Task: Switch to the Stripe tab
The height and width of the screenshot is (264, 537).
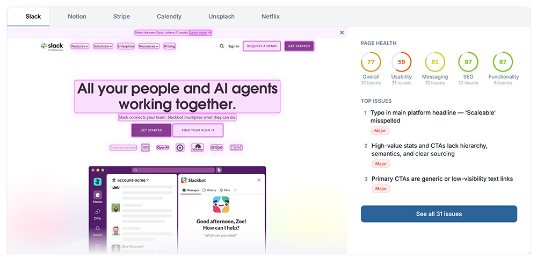Action: 121,17
